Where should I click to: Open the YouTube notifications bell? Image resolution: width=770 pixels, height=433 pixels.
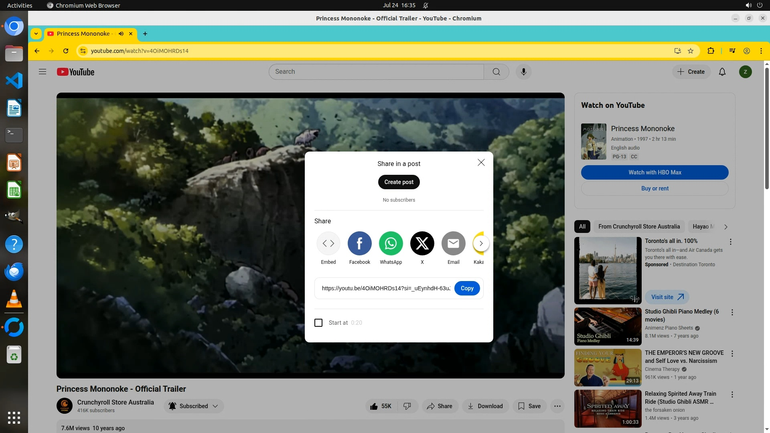click(x=722, y=72)
